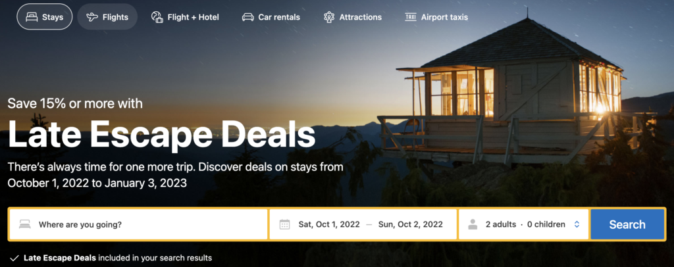The image size is (674, 267).
Task: Open the check-in date Sat, Oct 1, 2022
Action: (329, 224)
